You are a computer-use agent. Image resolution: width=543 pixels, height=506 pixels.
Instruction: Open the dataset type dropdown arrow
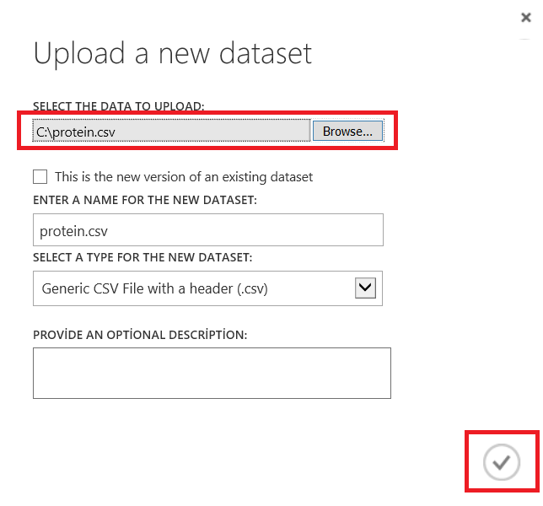[365, 288]
